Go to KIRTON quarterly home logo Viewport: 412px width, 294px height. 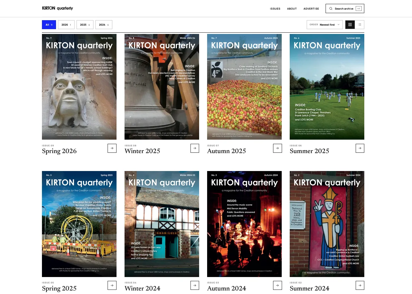[x=58, y=8]
